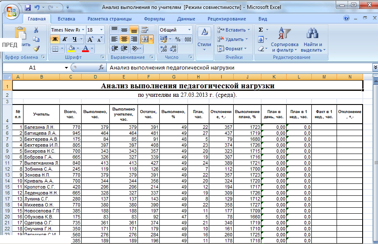Image resolution: width=378 pixels, height=244 pixels.
Task: Click the Find and Select binoculars icon
Action: point(313,33)
